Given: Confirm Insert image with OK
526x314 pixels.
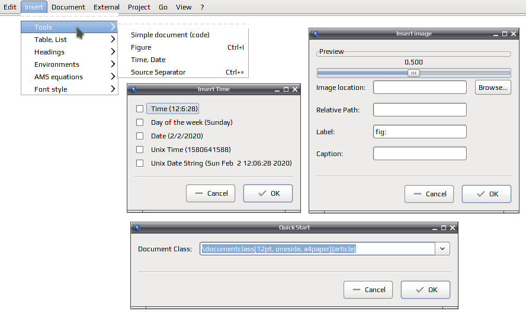Looking at the screenshot, I should point(486,194).
